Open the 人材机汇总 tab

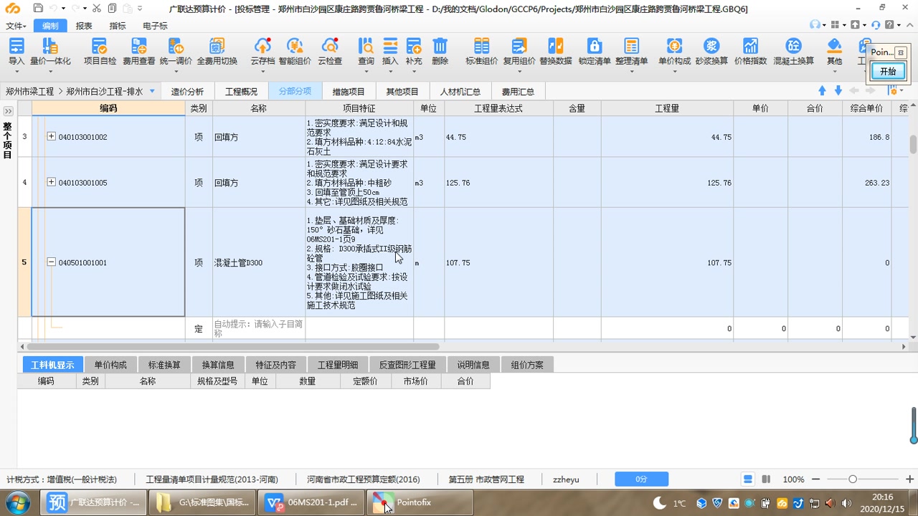(460, 92)
